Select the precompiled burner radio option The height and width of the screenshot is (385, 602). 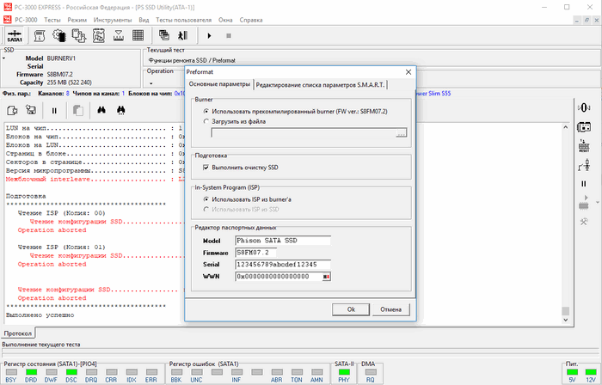pyautogui.click(x=206, y=111)
